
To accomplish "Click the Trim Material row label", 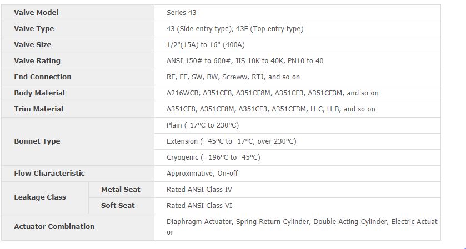I will point(39,109).
